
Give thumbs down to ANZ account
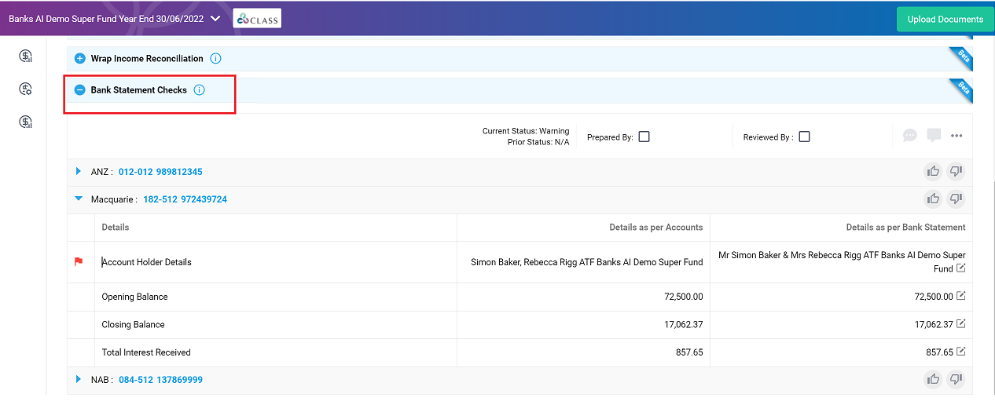(956, 171)
